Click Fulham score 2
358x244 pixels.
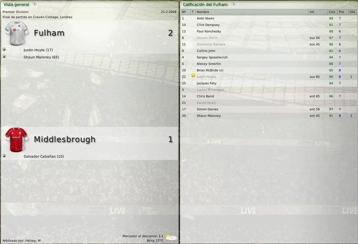[x=170, y=33]
